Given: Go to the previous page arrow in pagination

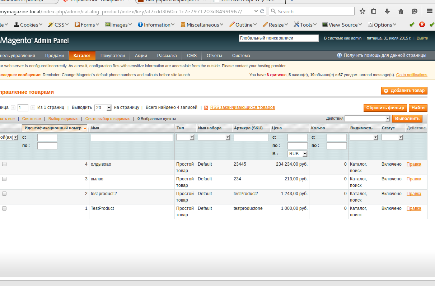Looking at the screenshot, I should click(x=13, y=107).
